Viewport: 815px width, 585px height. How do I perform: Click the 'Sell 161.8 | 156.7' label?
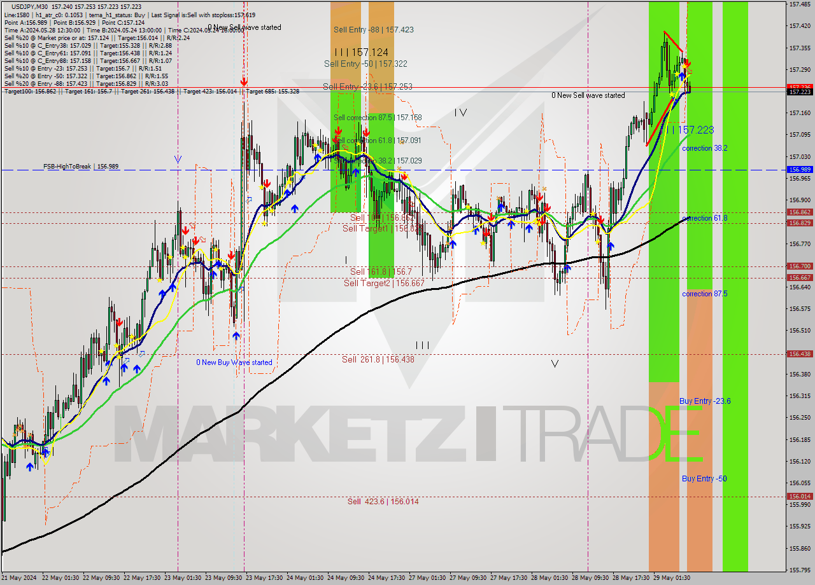381,272
